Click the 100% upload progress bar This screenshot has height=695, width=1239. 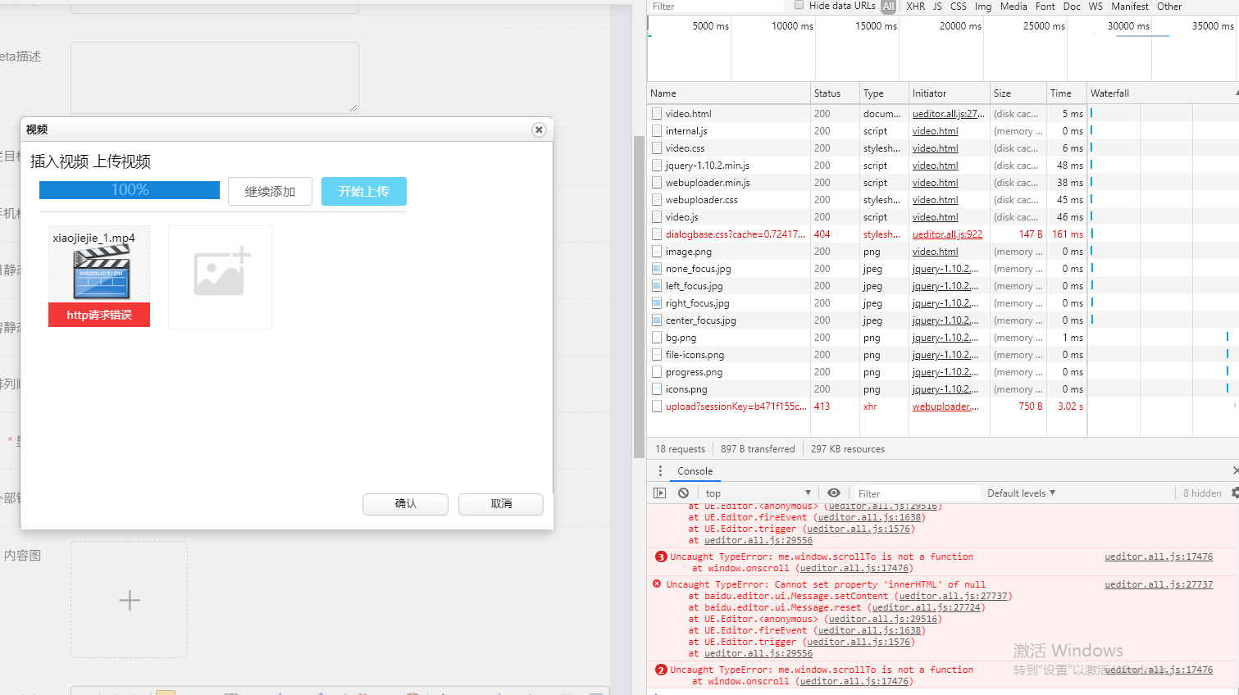130,190
